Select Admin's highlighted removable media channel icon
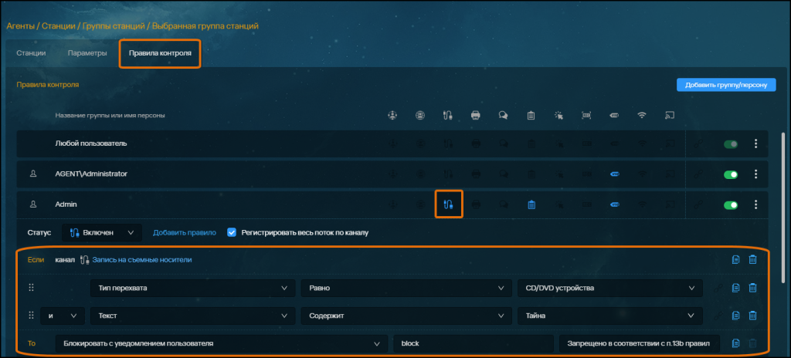This screenshot has height=358, width=791. [448, 204]
